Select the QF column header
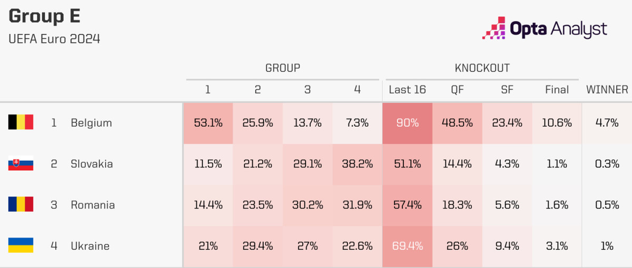This screenshot has width=632, height=268. point(457,90)
